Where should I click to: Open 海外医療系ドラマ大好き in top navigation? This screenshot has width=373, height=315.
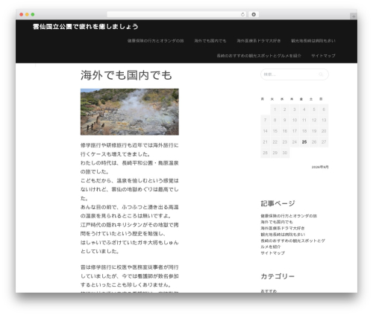[259, 41]
